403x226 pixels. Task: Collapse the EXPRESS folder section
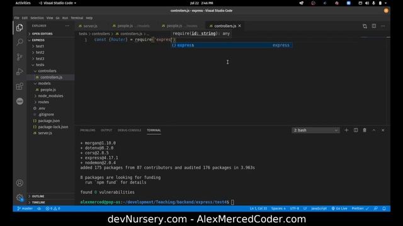[51, 40]
